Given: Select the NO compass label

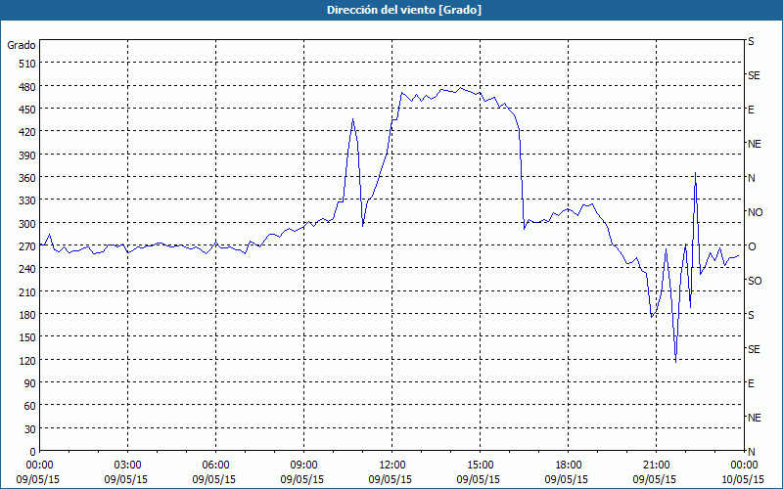Looking at the screenshot, I should [x=756, y=212].
